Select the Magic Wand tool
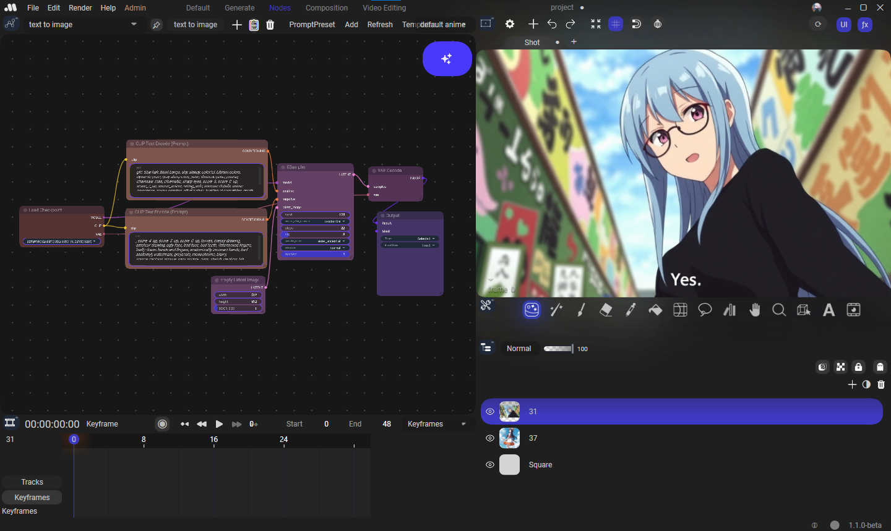This screenshot has height=531, width=891. (556, 310)
